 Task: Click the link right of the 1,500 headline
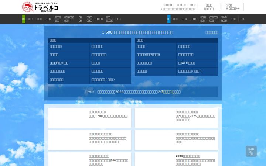[212, 32]
